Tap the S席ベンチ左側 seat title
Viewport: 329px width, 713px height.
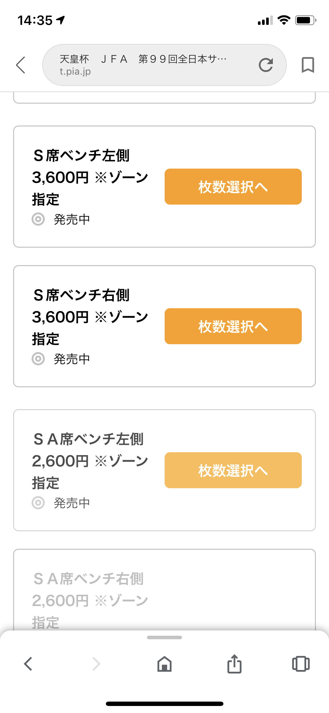81,155
